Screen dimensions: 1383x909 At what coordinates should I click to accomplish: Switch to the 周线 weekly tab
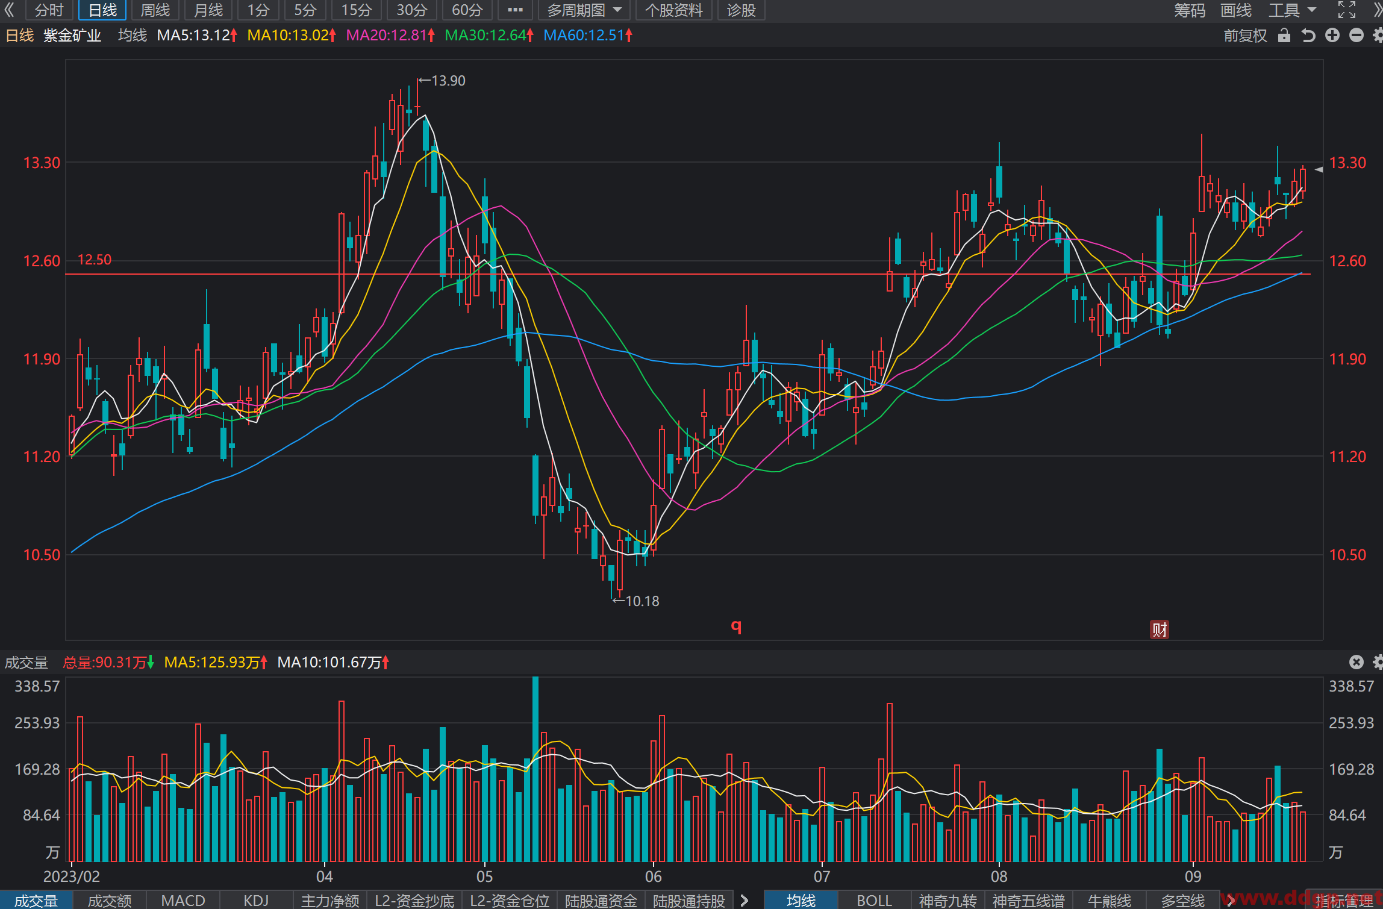[x=155, y=10]
